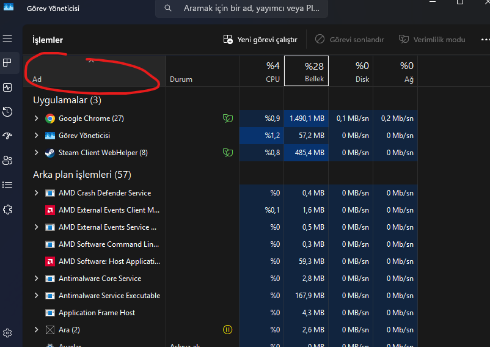
Task: Click the collapse columns chevron above Ad
Action: (91, 61)
